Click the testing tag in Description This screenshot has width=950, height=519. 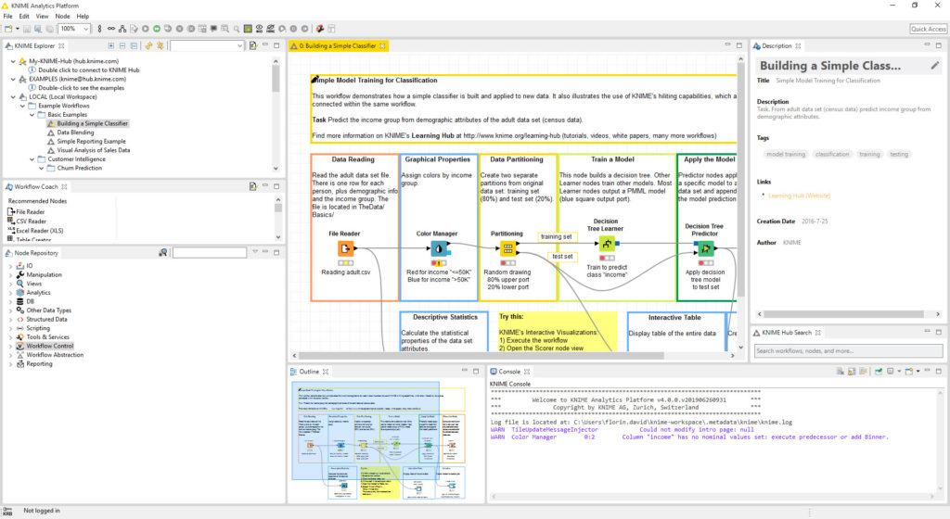click(899, 154)
